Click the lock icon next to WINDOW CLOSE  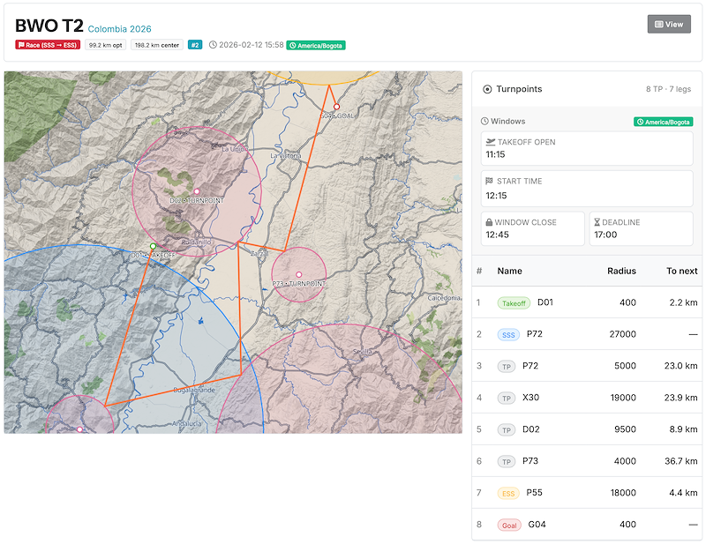coord(488,221)
